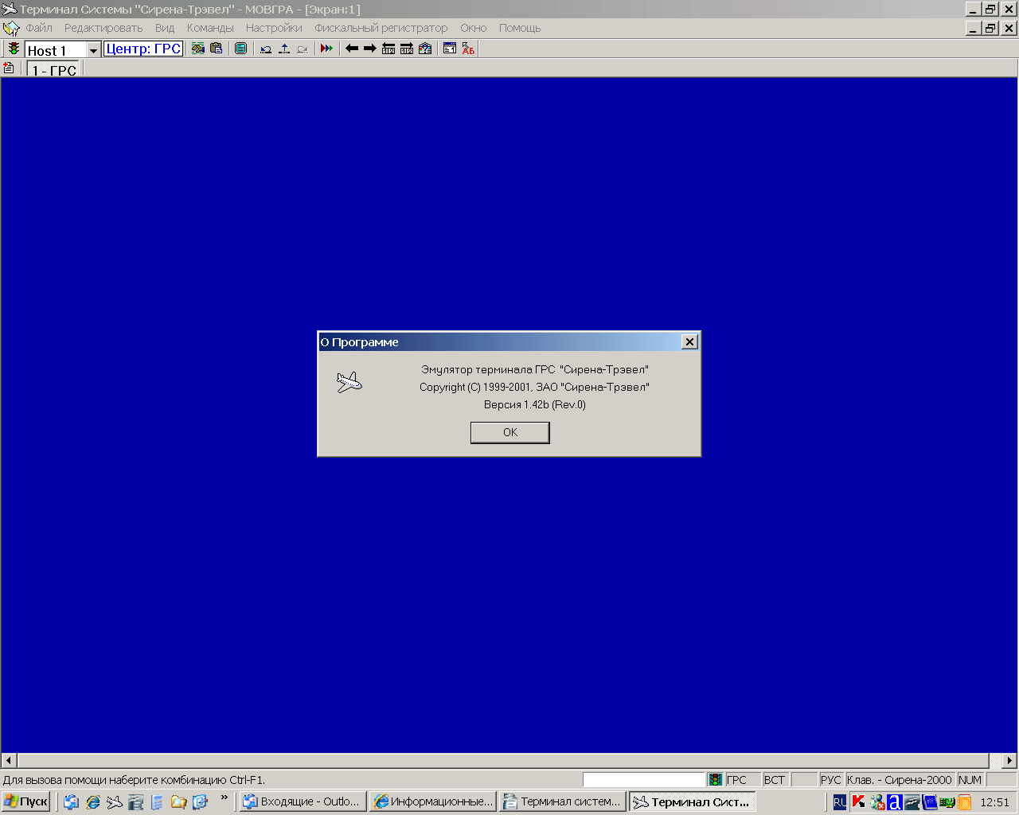Open the Настройки menu
This screenshot has width=1019, height=815.
pyautogui.click(x=274, y=28)
